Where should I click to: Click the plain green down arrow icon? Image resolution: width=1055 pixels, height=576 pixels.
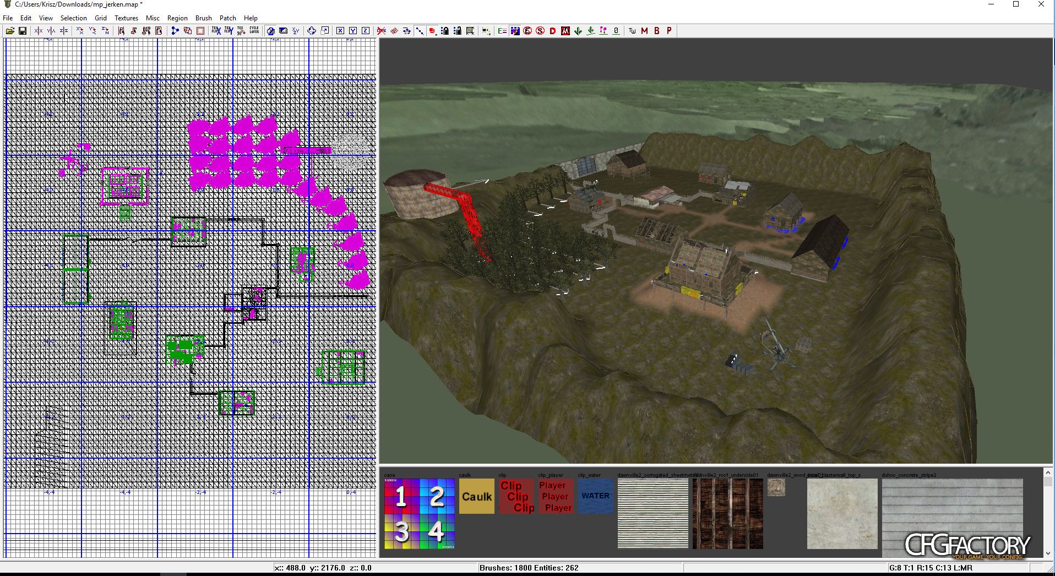(578, 31)
